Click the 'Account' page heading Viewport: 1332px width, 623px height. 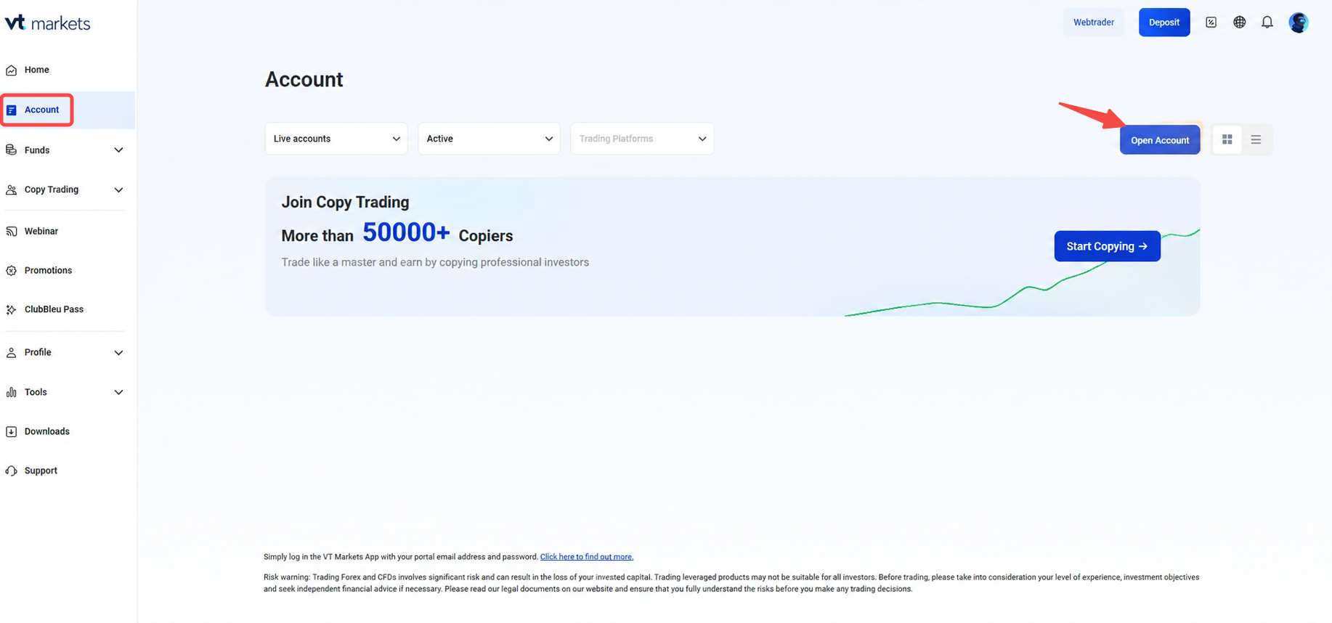tap(304, 79)
